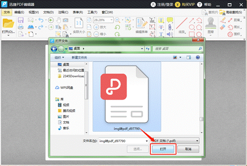Open the Organize dropdown in dialog

pos(59,57)
